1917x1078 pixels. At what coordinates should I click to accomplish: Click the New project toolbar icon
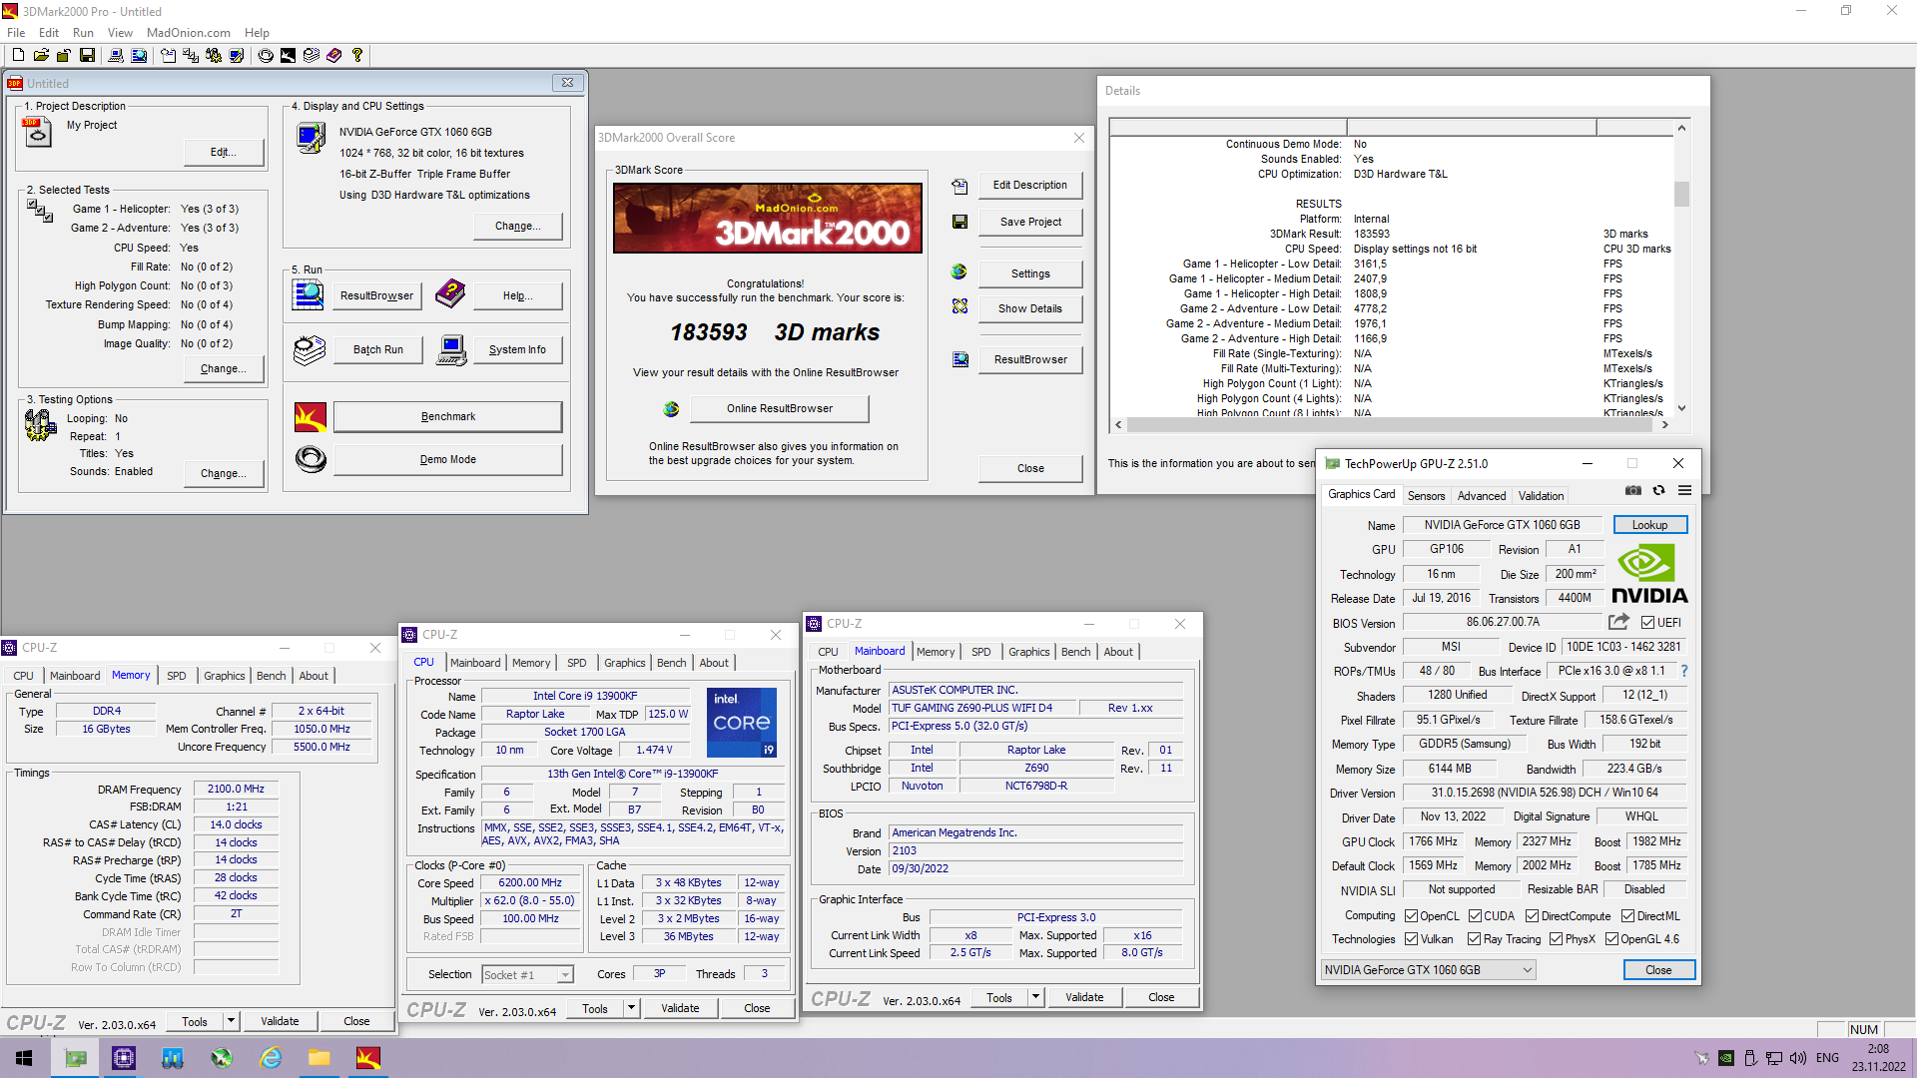point(18,56)
